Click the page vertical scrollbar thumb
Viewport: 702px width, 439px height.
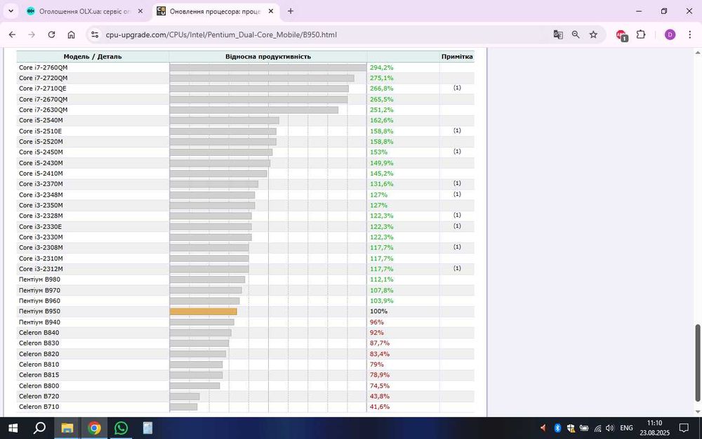coord(697,363)
